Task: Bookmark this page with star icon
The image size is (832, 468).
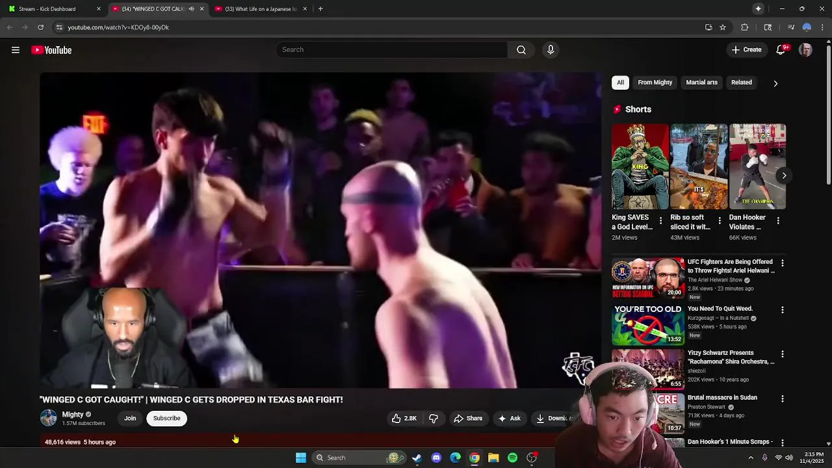Action: (x=723, y=27)
